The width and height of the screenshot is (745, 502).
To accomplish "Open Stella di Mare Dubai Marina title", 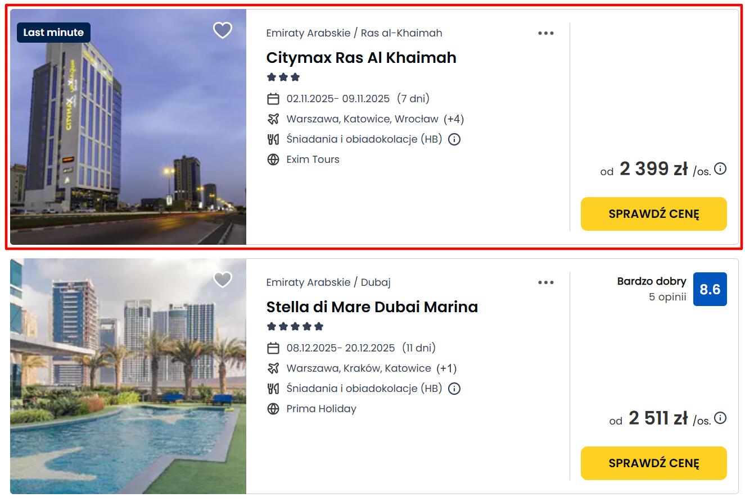I will point(372,307).
